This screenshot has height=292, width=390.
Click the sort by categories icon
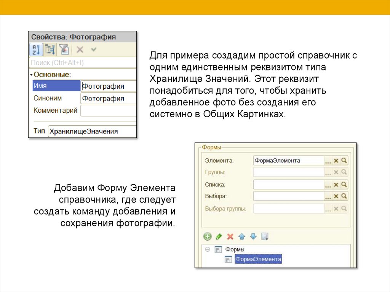coord(50,49)
